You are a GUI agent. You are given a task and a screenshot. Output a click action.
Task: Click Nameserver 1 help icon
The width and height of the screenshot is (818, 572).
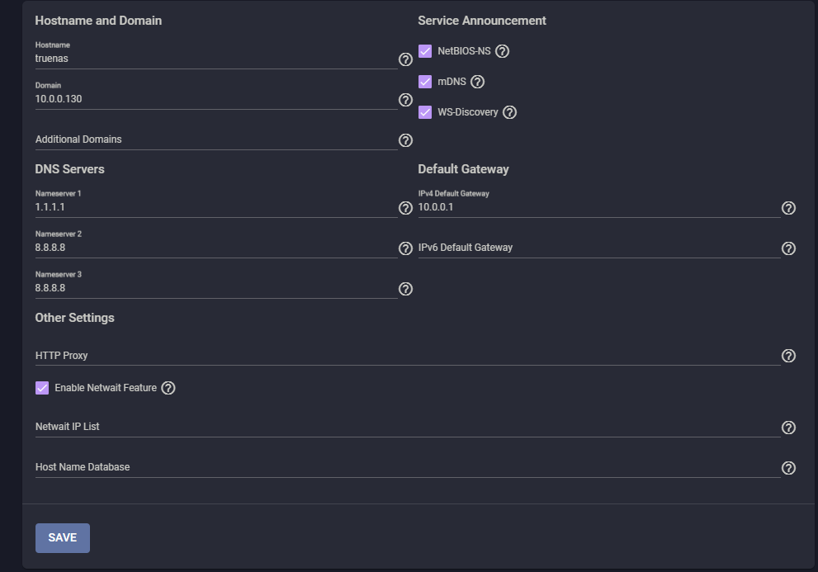coord(405,208)
